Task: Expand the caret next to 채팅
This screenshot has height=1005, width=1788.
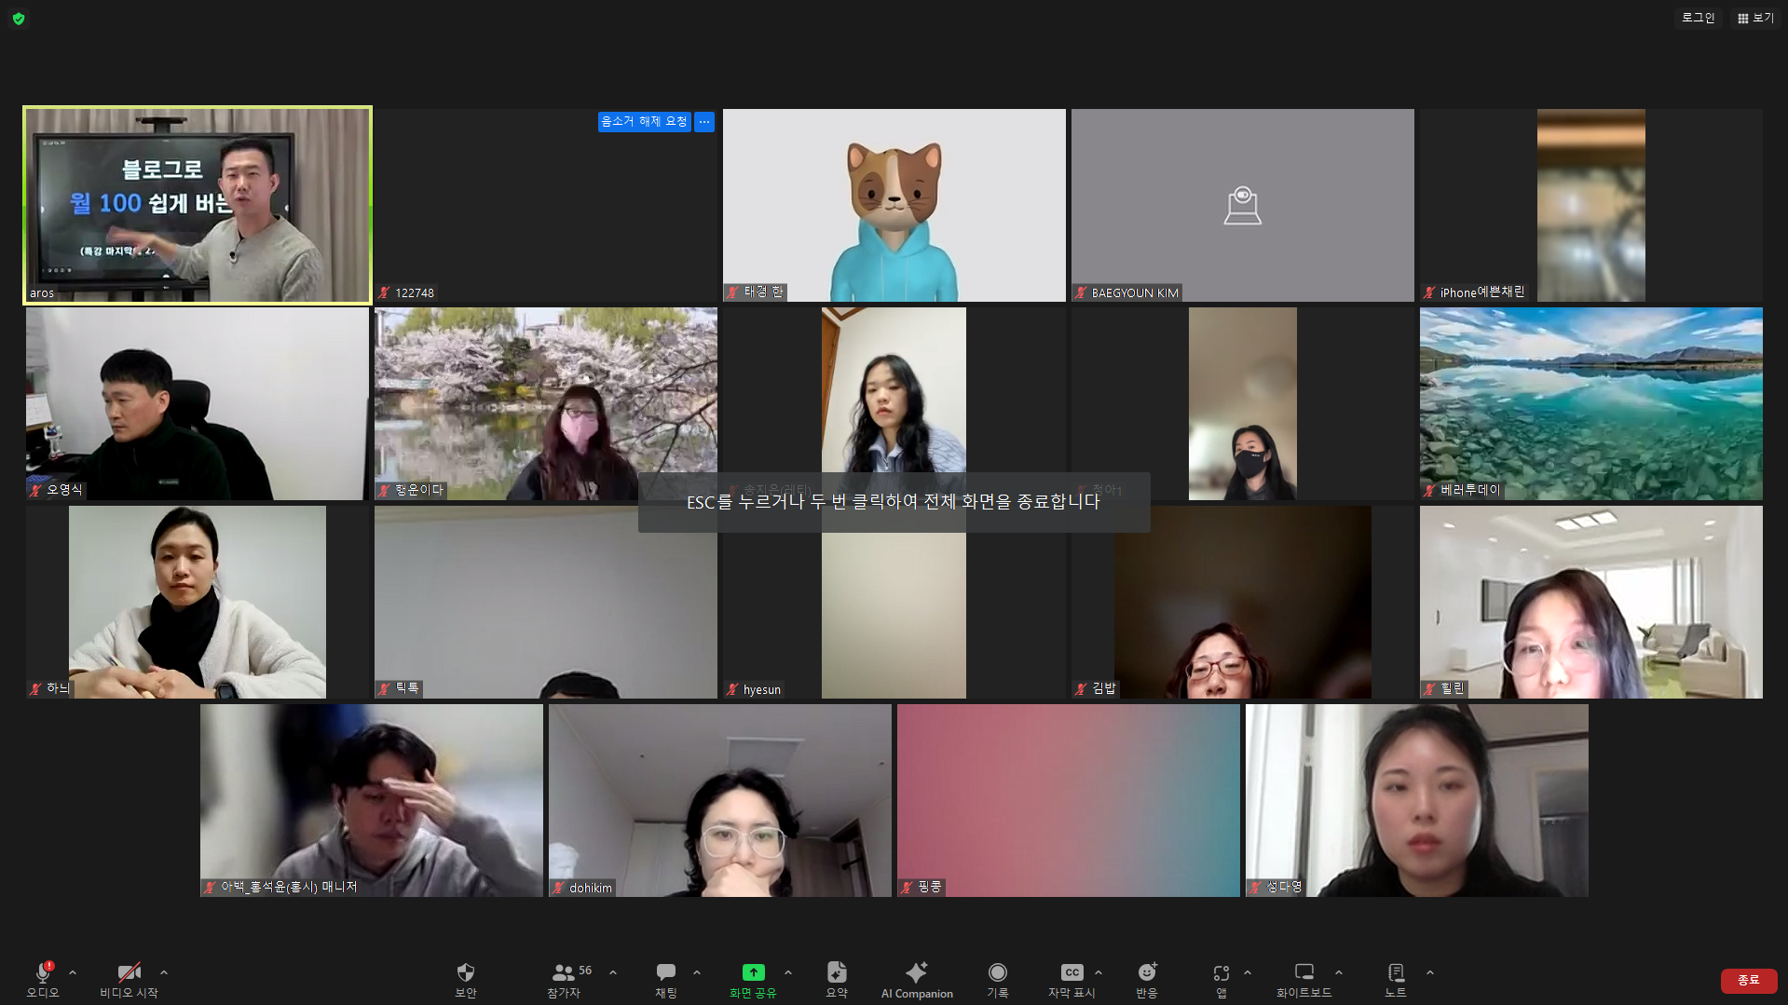Action: coord(697,972)
